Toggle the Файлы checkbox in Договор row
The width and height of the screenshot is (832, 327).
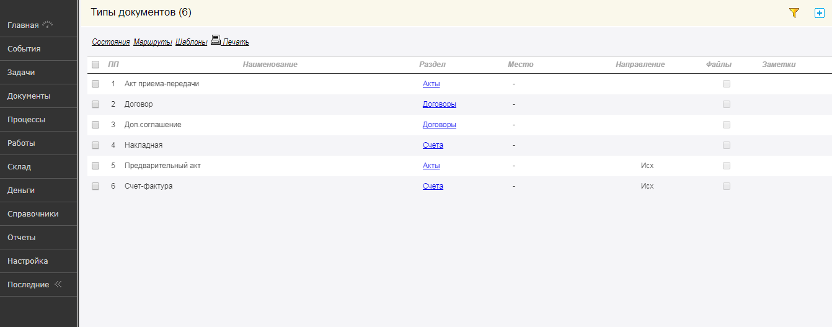727,104
